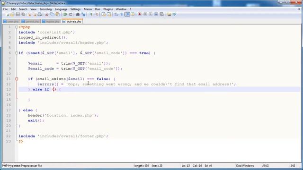Screen dimensions: 303x170
Task: Click the yellow folder plugin toolbar icon
Action: (x=169, y=15)
